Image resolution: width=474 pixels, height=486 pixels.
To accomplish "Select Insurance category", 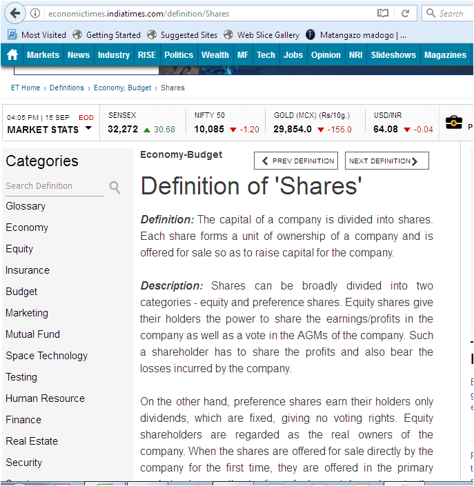I will click(x=28, y=270).
